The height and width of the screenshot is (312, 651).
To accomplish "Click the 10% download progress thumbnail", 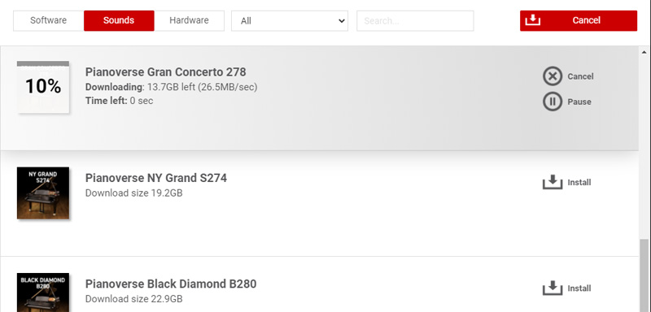I will pyautogui.click(x=43, y=87).
